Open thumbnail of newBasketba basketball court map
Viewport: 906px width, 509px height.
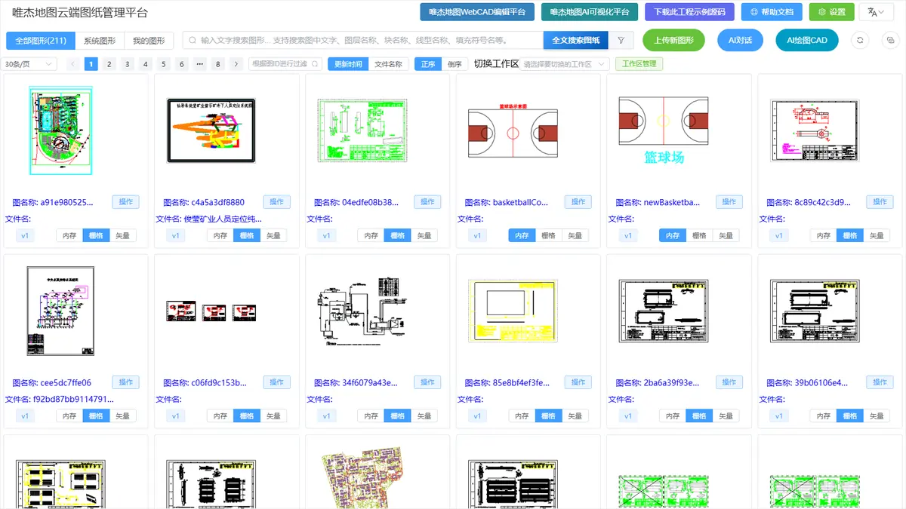663,130
